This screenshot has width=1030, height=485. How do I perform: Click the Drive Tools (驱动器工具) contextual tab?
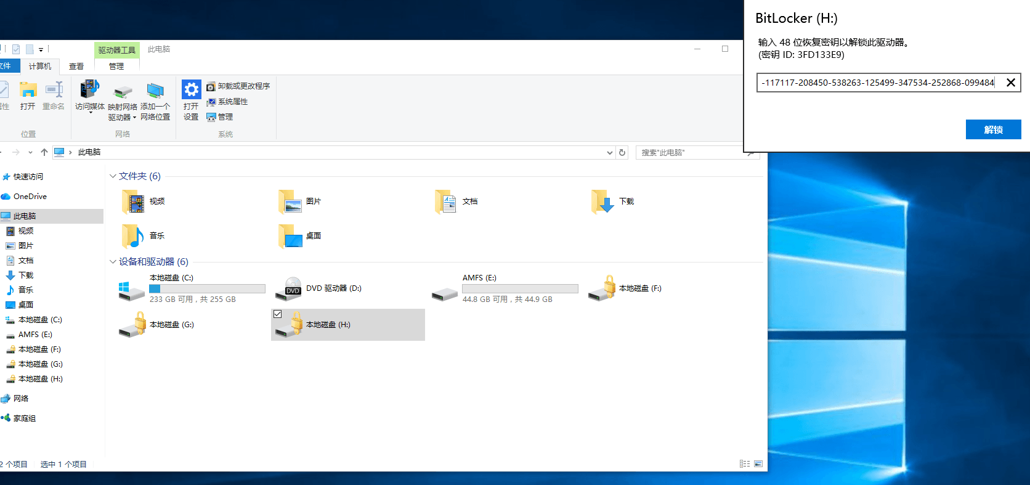117,50
